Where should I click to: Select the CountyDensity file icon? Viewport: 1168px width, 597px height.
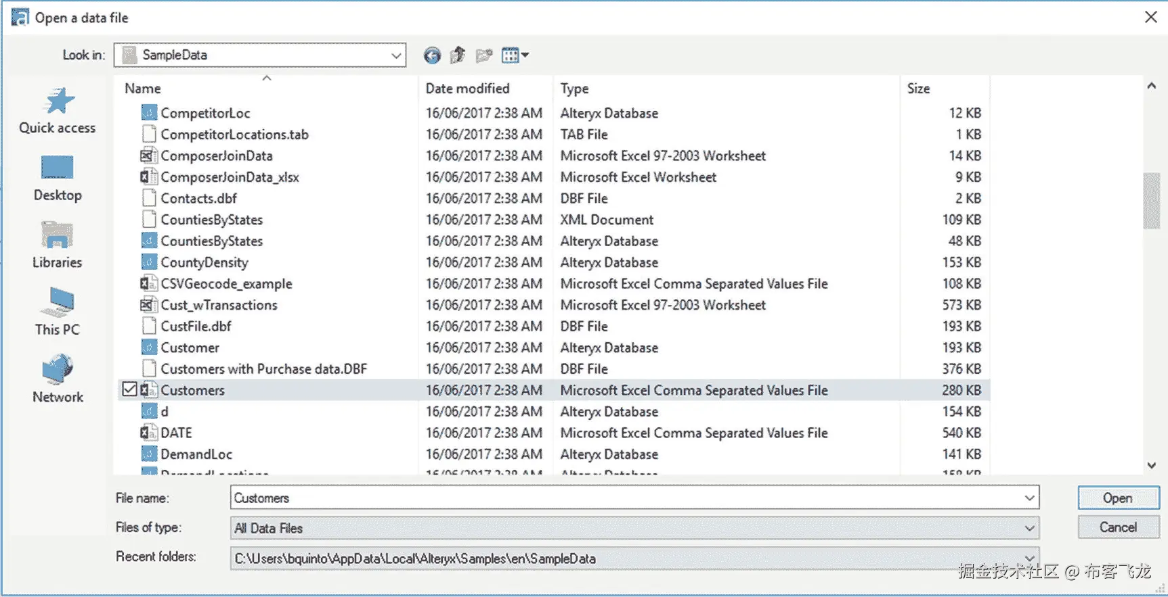tap(149, 262)
